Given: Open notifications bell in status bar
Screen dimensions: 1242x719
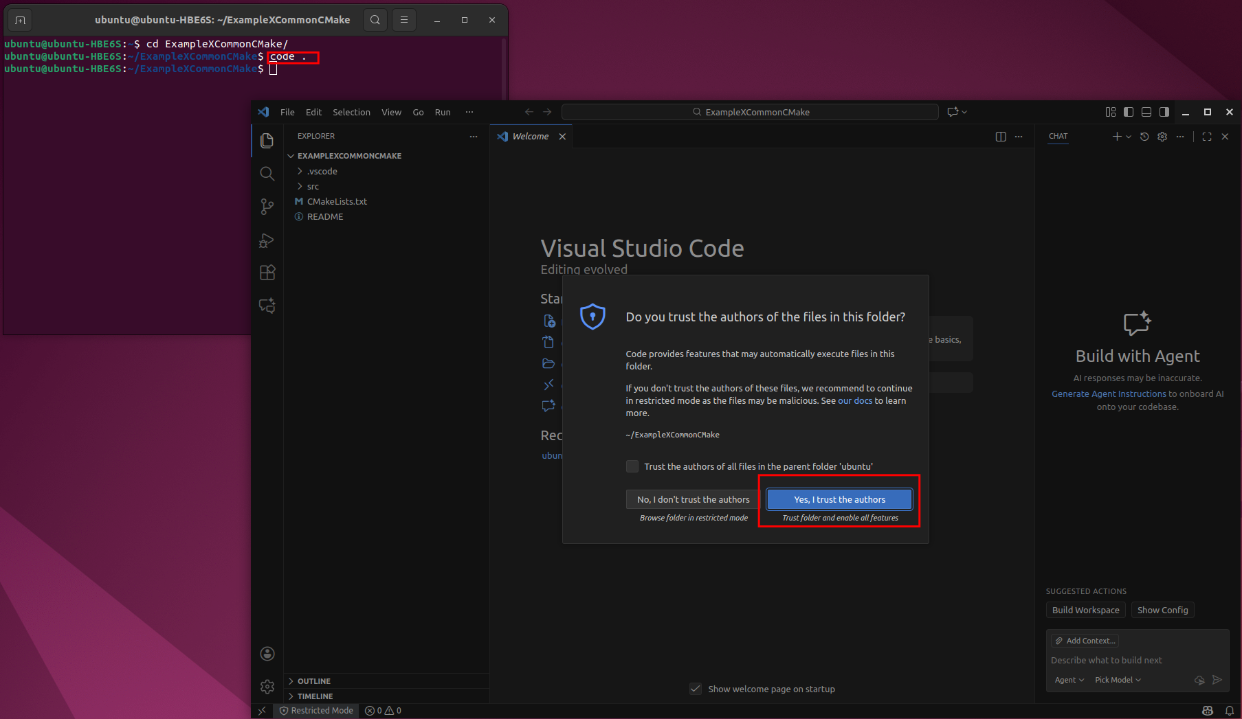Looking at the screenshot, I should [1230, 711].
